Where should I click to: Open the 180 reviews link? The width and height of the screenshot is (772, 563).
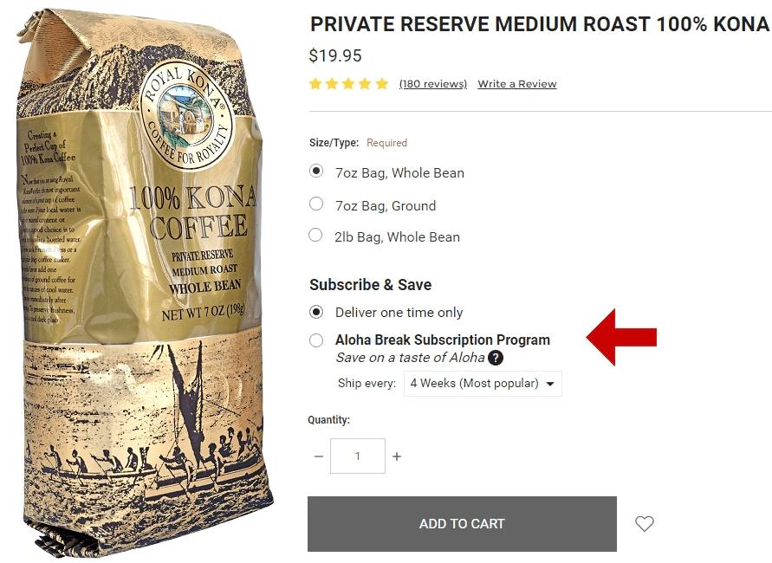[x=433, y=84]
